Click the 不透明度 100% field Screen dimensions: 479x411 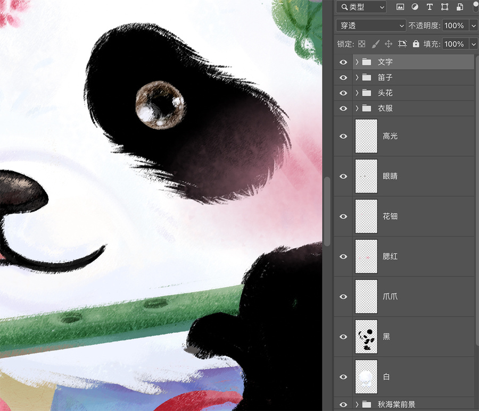click(456, 26)
